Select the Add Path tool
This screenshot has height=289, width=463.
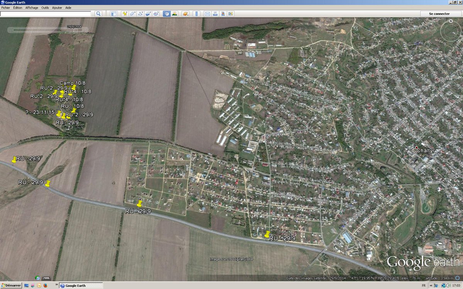tap(140, 13)
